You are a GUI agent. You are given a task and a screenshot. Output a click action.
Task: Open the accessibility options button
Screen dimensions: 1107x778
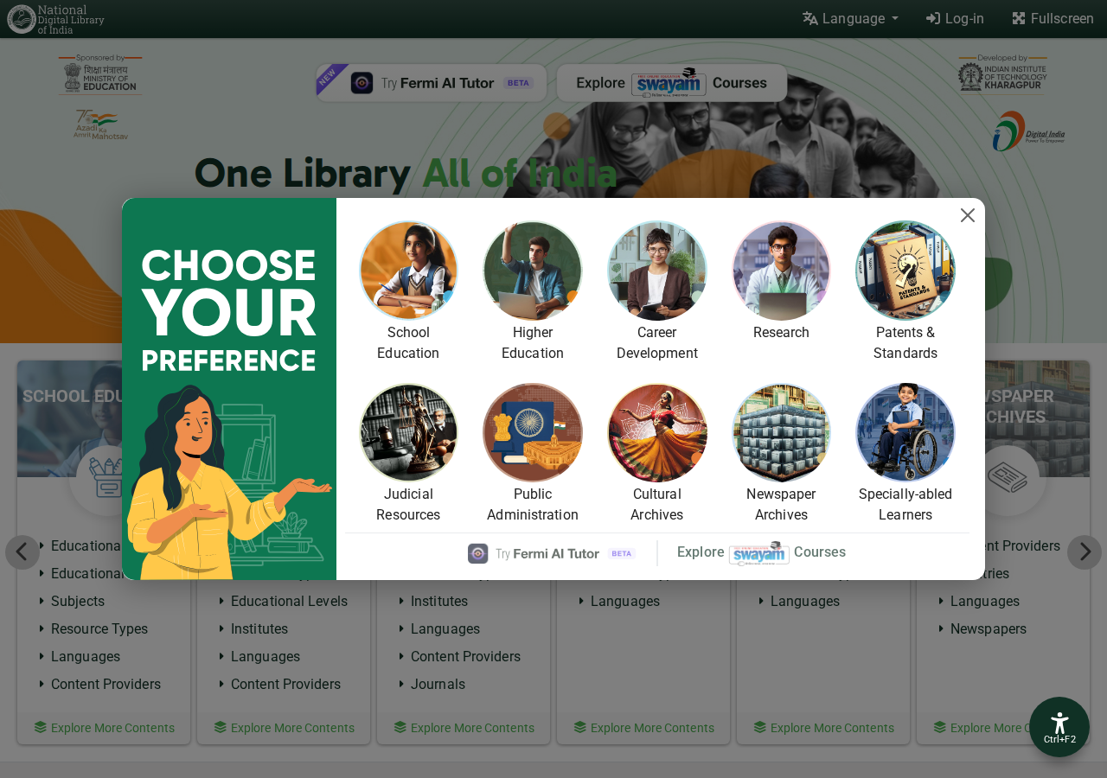(x=1059, y=727)
